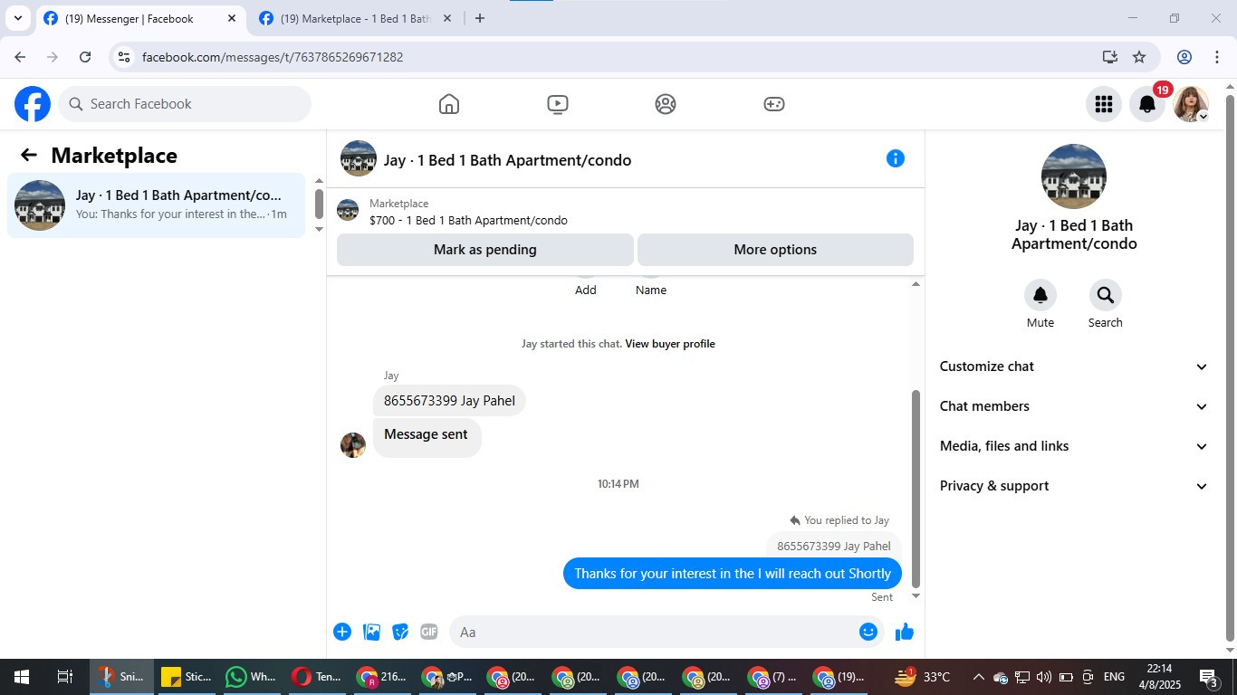Click the message '8655673399 Jay Pahel'
The image size is (1237, 695).
tap(449, 401)
